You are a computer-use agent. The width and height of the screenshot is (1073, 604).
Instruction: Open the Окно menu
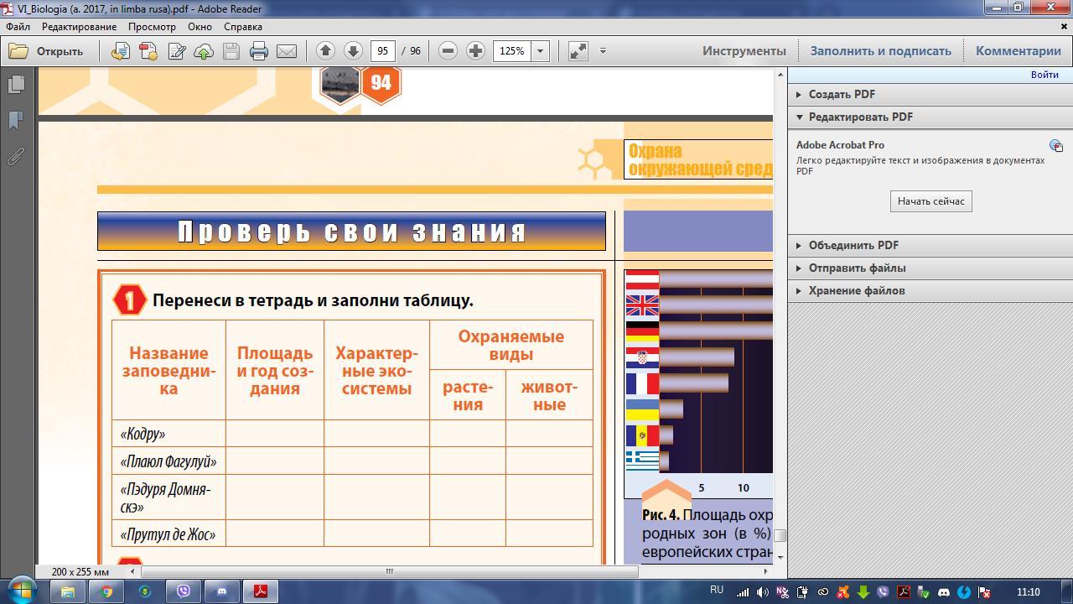(200, 27)
